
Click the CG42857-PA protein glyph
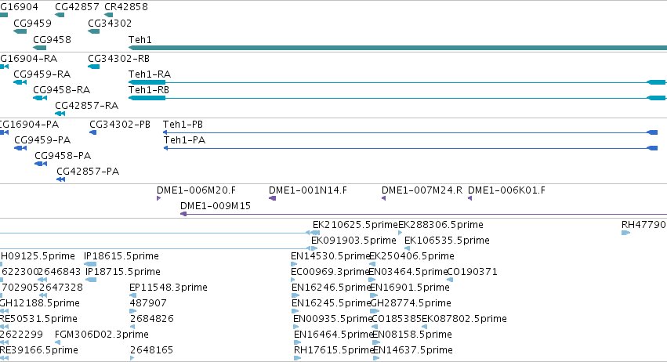(61, 179)
